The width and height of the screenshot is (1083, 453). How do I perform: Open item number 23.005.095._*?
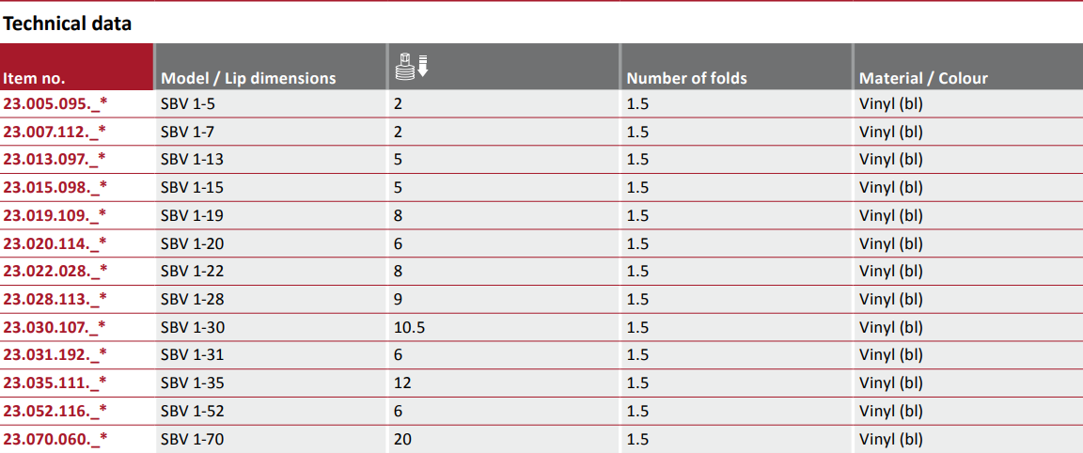[55, 103]
